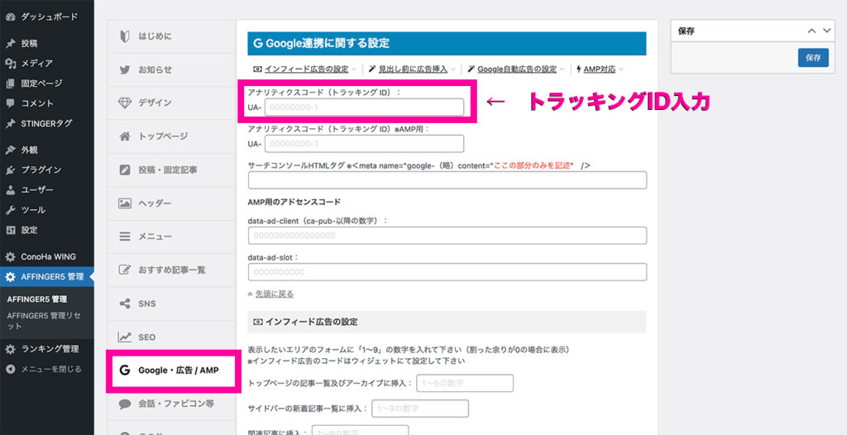
Task: Focus the data-ad-client input field
Action: (447, 236)
